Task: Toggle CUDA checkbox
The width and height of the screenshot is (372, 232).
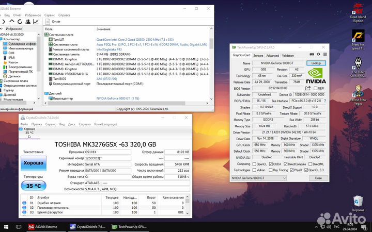Action: (x=271, y=164)
